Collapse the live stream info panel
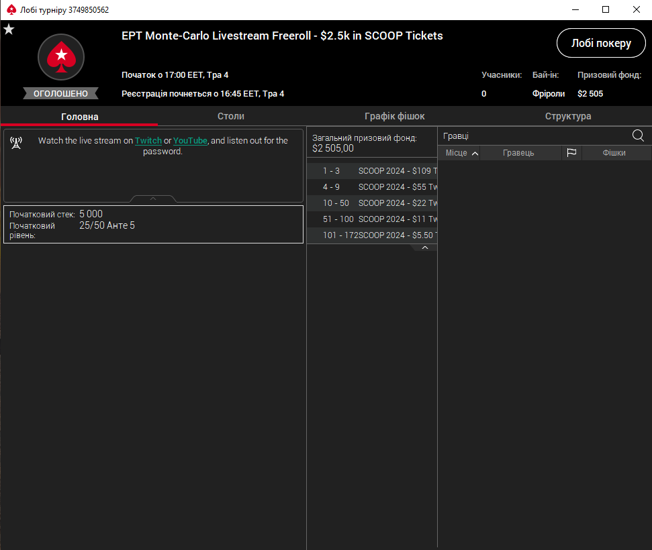 click(153, 199)
